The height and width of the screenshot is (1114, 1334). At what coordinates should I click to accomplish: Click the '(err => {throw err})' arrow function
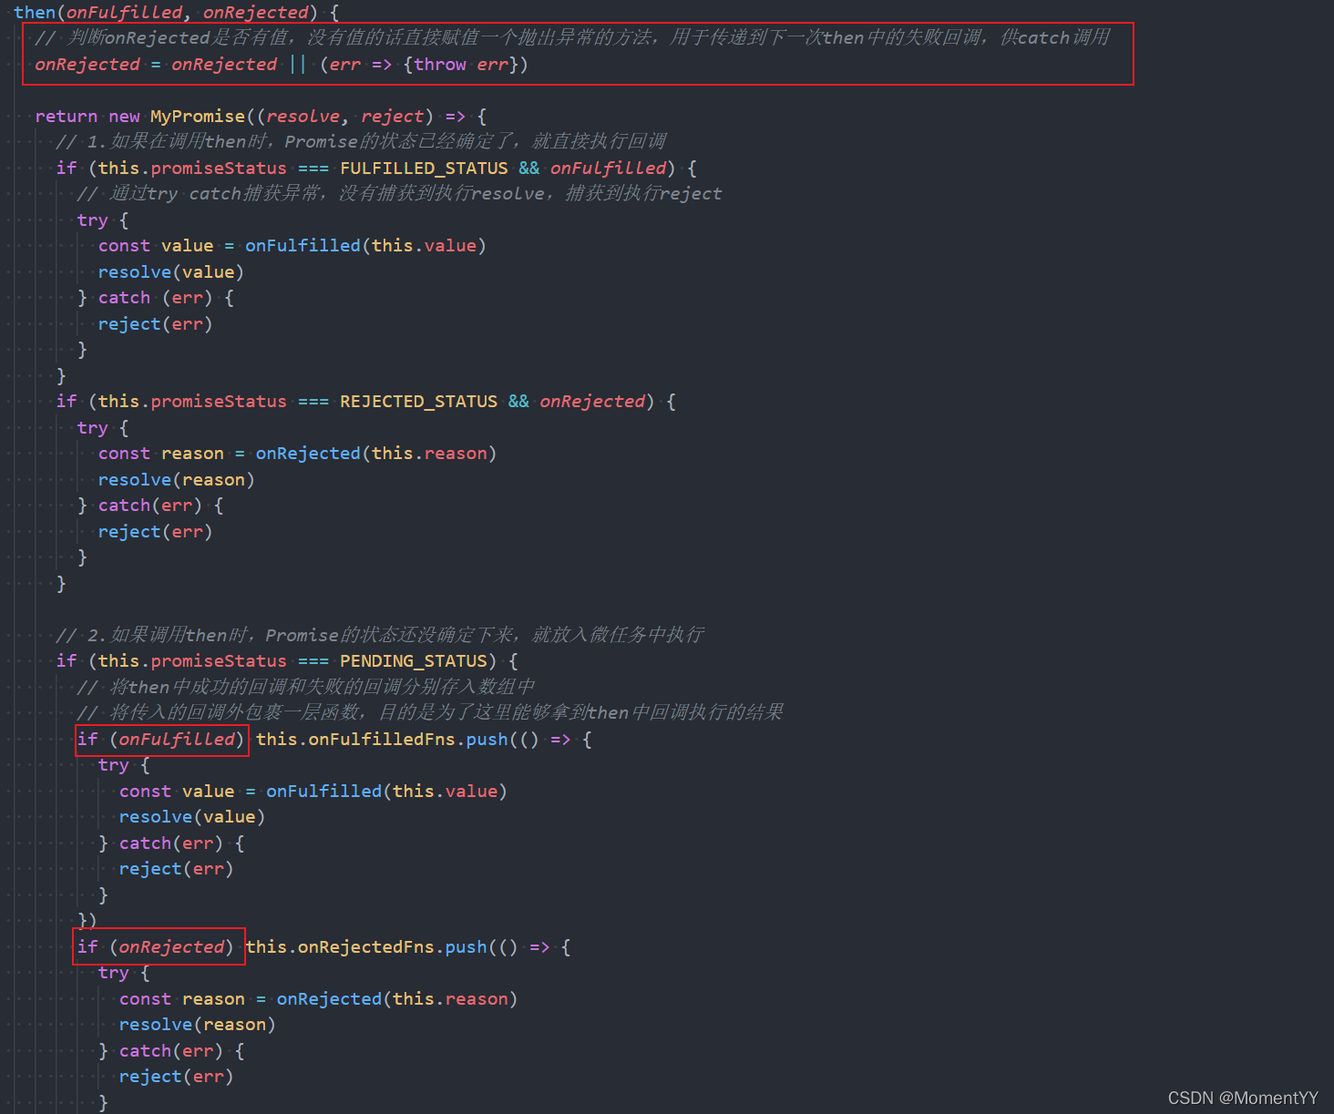click(x=424, y=65)
